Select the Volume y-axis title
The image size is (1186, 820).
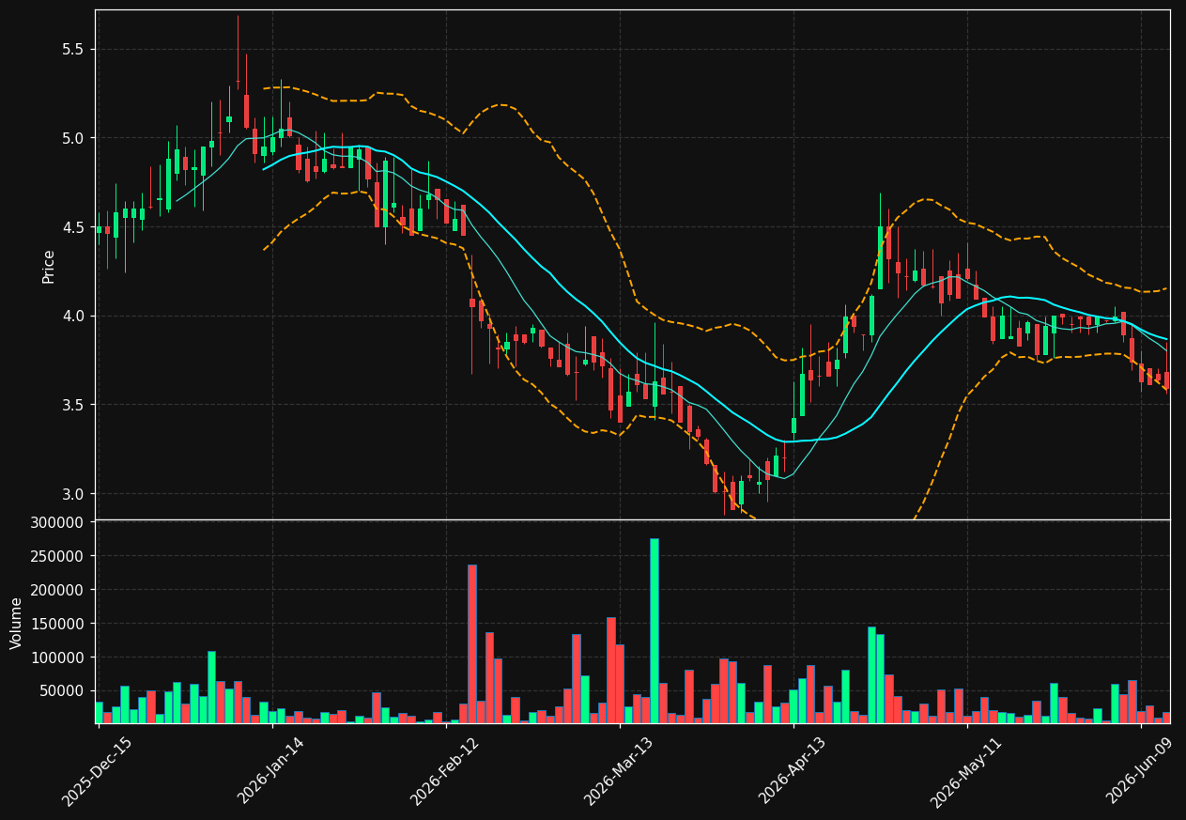click(x=17, y=623)
